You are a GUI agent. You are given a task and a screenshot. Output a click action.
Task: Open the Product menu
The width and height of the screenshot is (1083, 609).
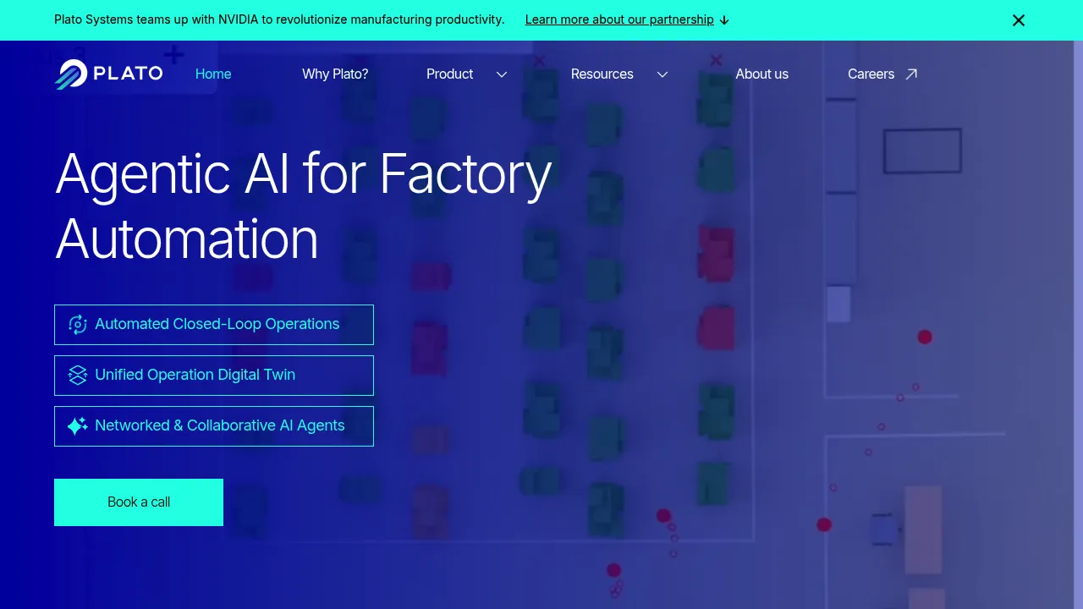click(x=450, y=74)
